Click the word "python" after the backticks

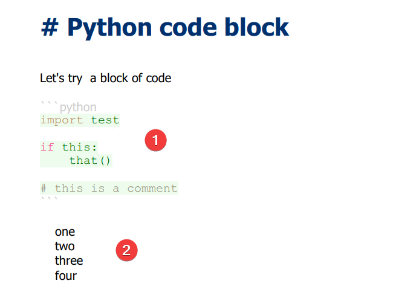(78, 108)
